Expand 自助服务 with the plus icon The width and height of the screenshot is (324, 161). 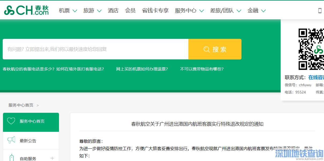click(x=52, y=158)
